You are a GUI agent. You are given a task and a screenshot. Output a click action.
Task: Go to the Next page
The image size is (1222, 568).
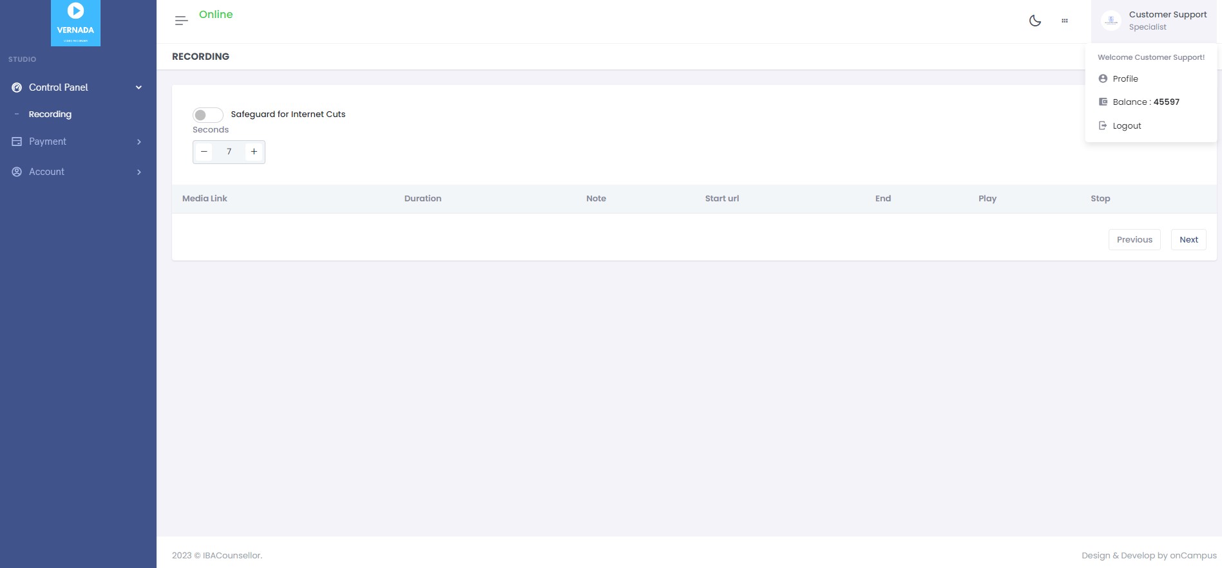[1189, 239]
